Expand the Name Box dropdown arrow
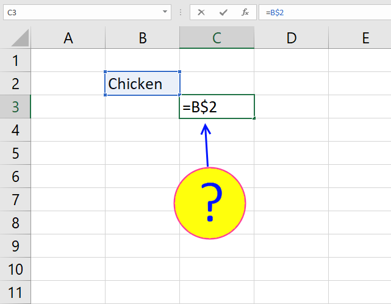 [x=165, y=12]
